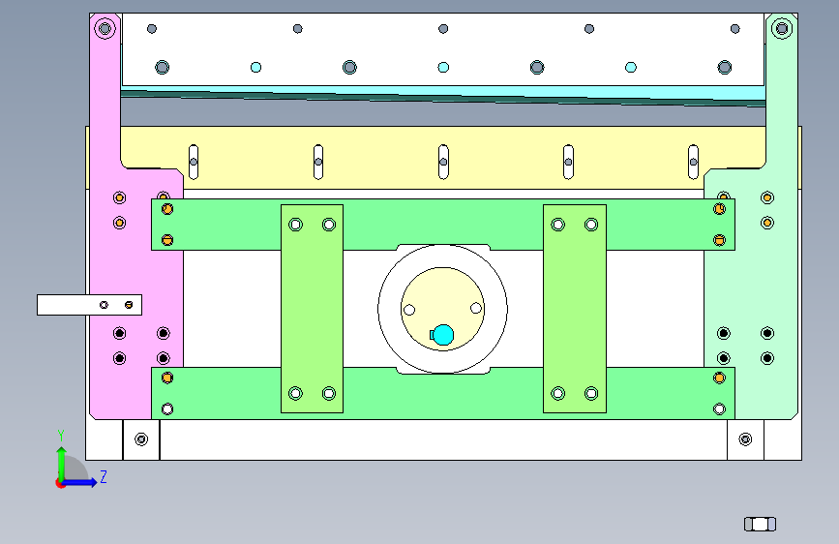Image resolution: width=839 pixels, height=544 pixels.
Task: Select the left light-green vertical bar
Action: (x=312, y=309)
